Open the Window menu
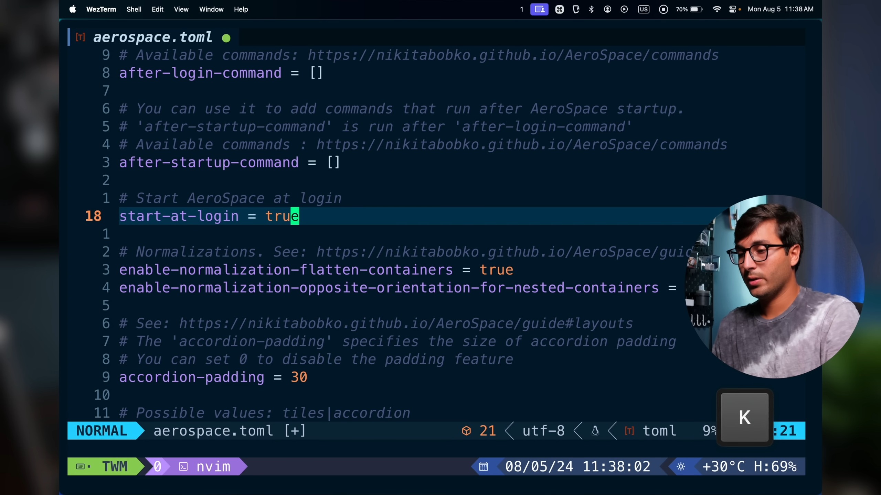The width and height of the screenshot is (881, 495). click(x=211, y=9)
